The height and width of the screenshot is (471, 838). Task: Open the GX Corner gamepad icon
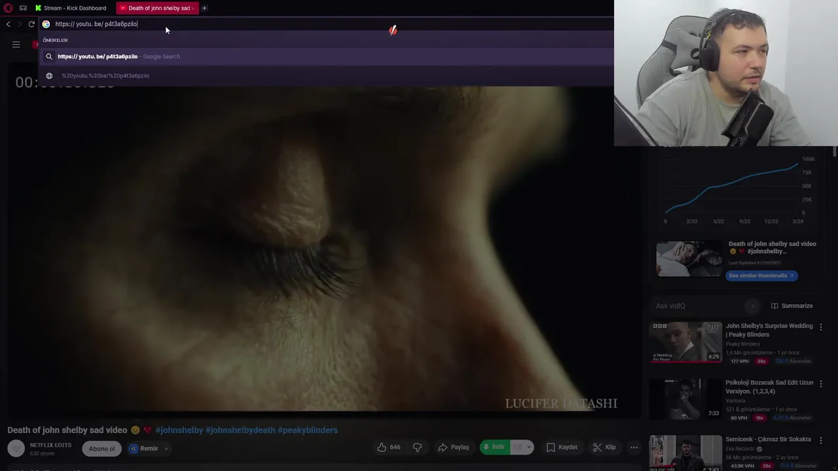point(23,8)
